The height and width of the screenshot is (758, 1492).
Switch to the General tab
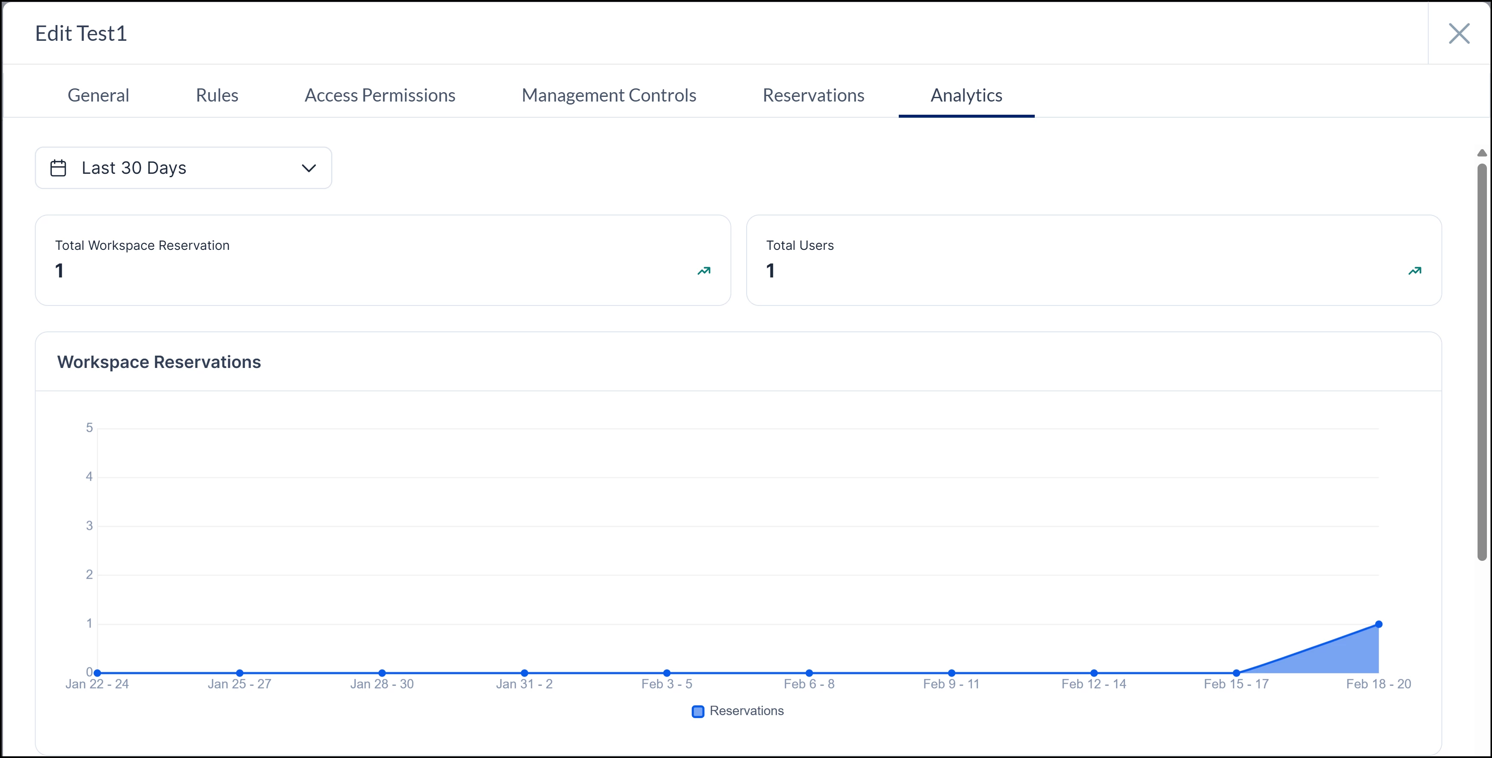pos(99,95)
